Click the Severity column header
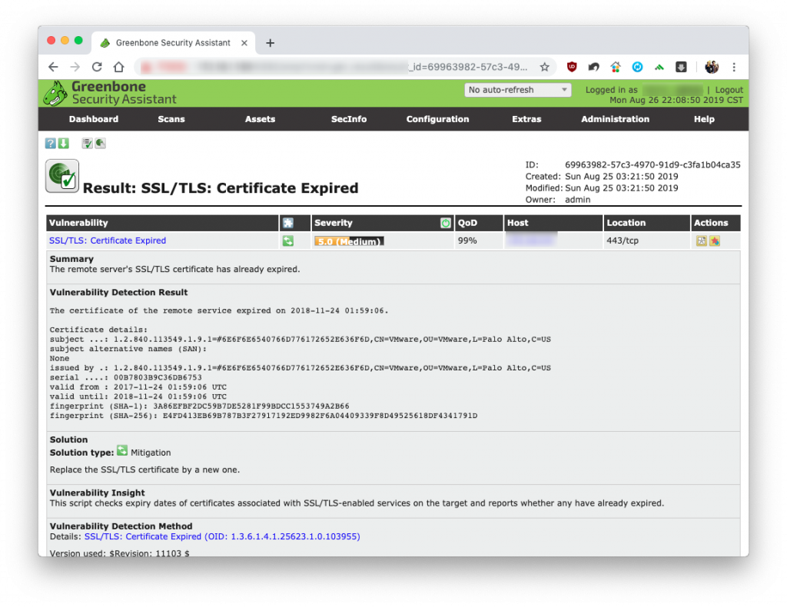This screenshot has height=607, width=787. click(334, 223)
